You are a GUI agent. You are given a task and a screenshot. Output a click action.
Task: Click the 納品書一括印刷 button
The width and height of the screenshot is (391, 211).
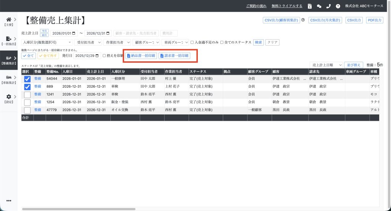(141, 56)
